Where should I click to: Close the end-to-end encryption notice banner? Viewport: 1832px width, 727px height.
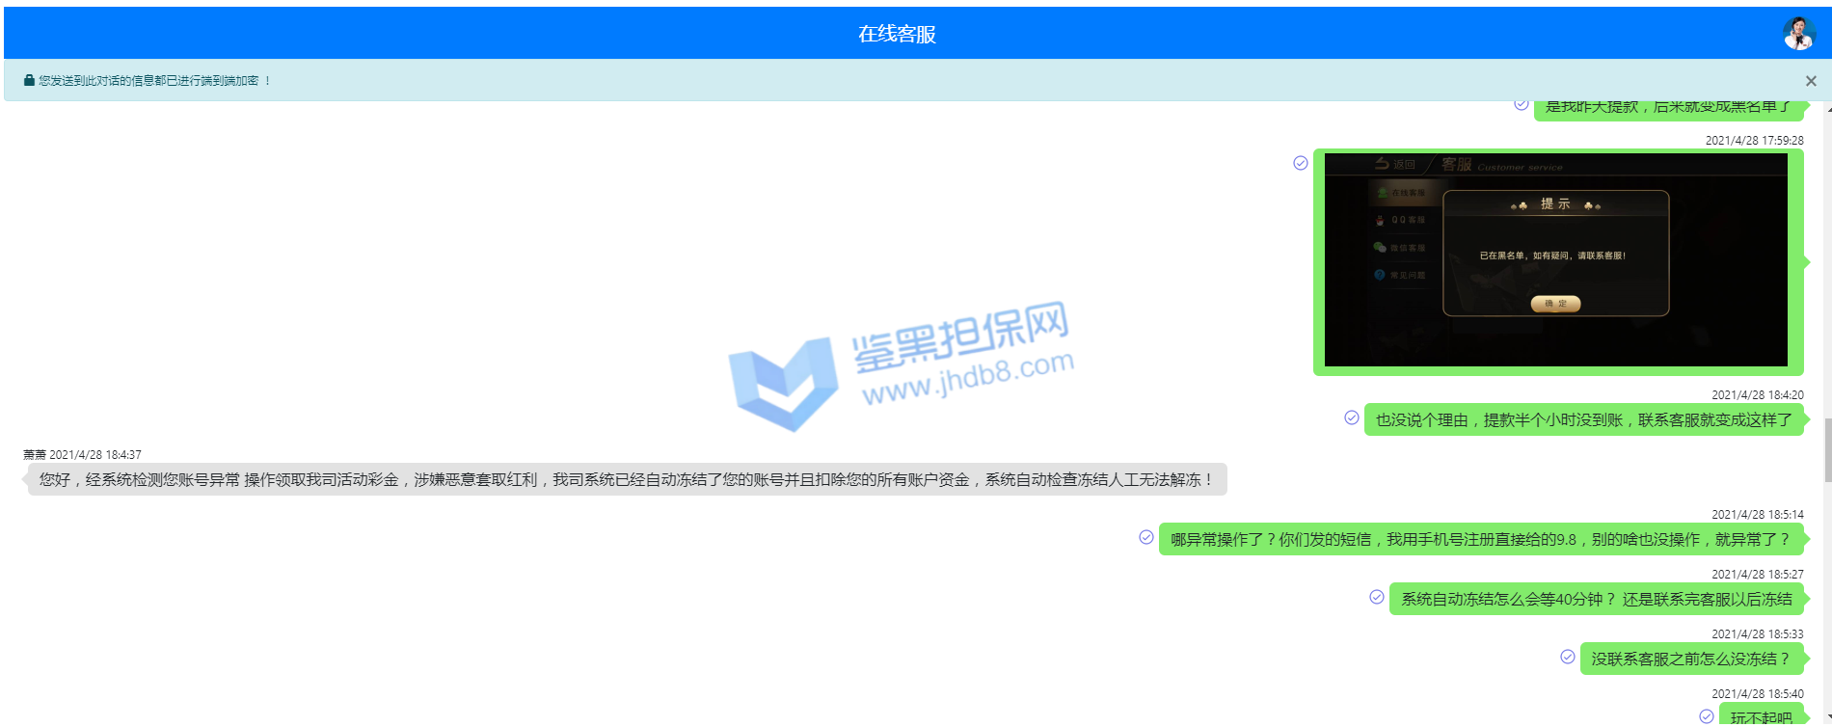(1811, 81)
